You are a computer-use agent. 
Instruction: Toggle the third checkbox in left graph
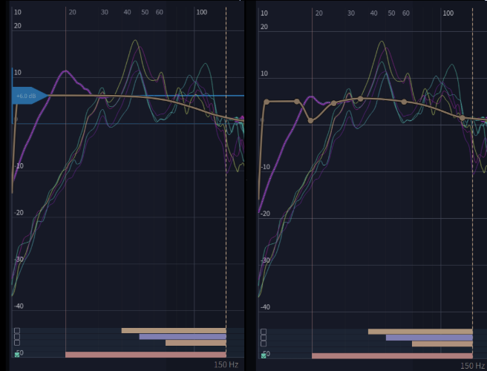click(17, 343)
